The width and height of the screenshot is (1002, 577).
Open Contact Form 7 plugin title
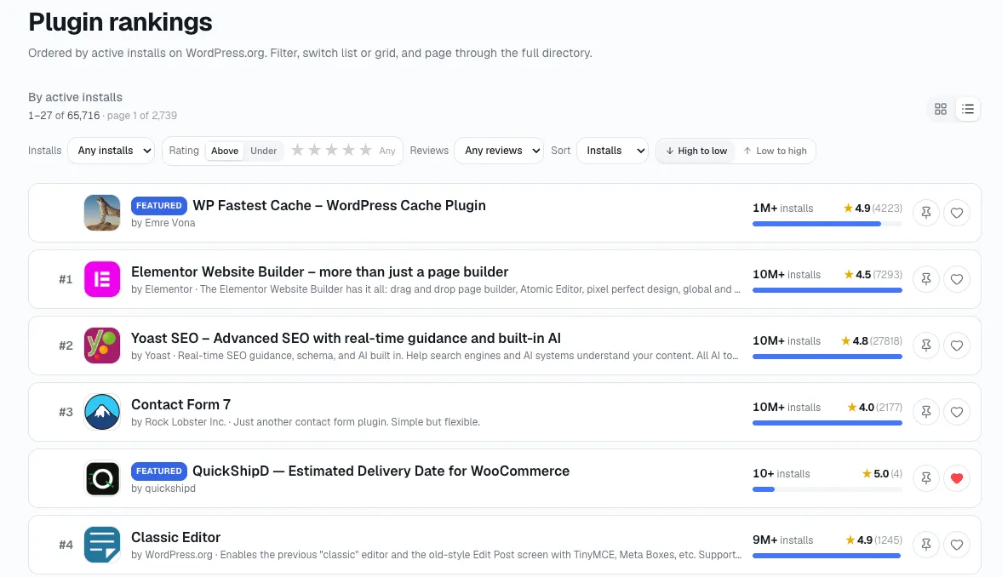click(180, 405)
